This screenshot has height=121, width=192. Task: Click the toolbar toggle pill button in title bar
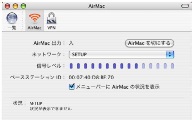click(185, 6)
